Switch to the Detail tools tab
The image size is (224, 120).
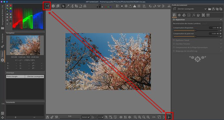[179, 15]
